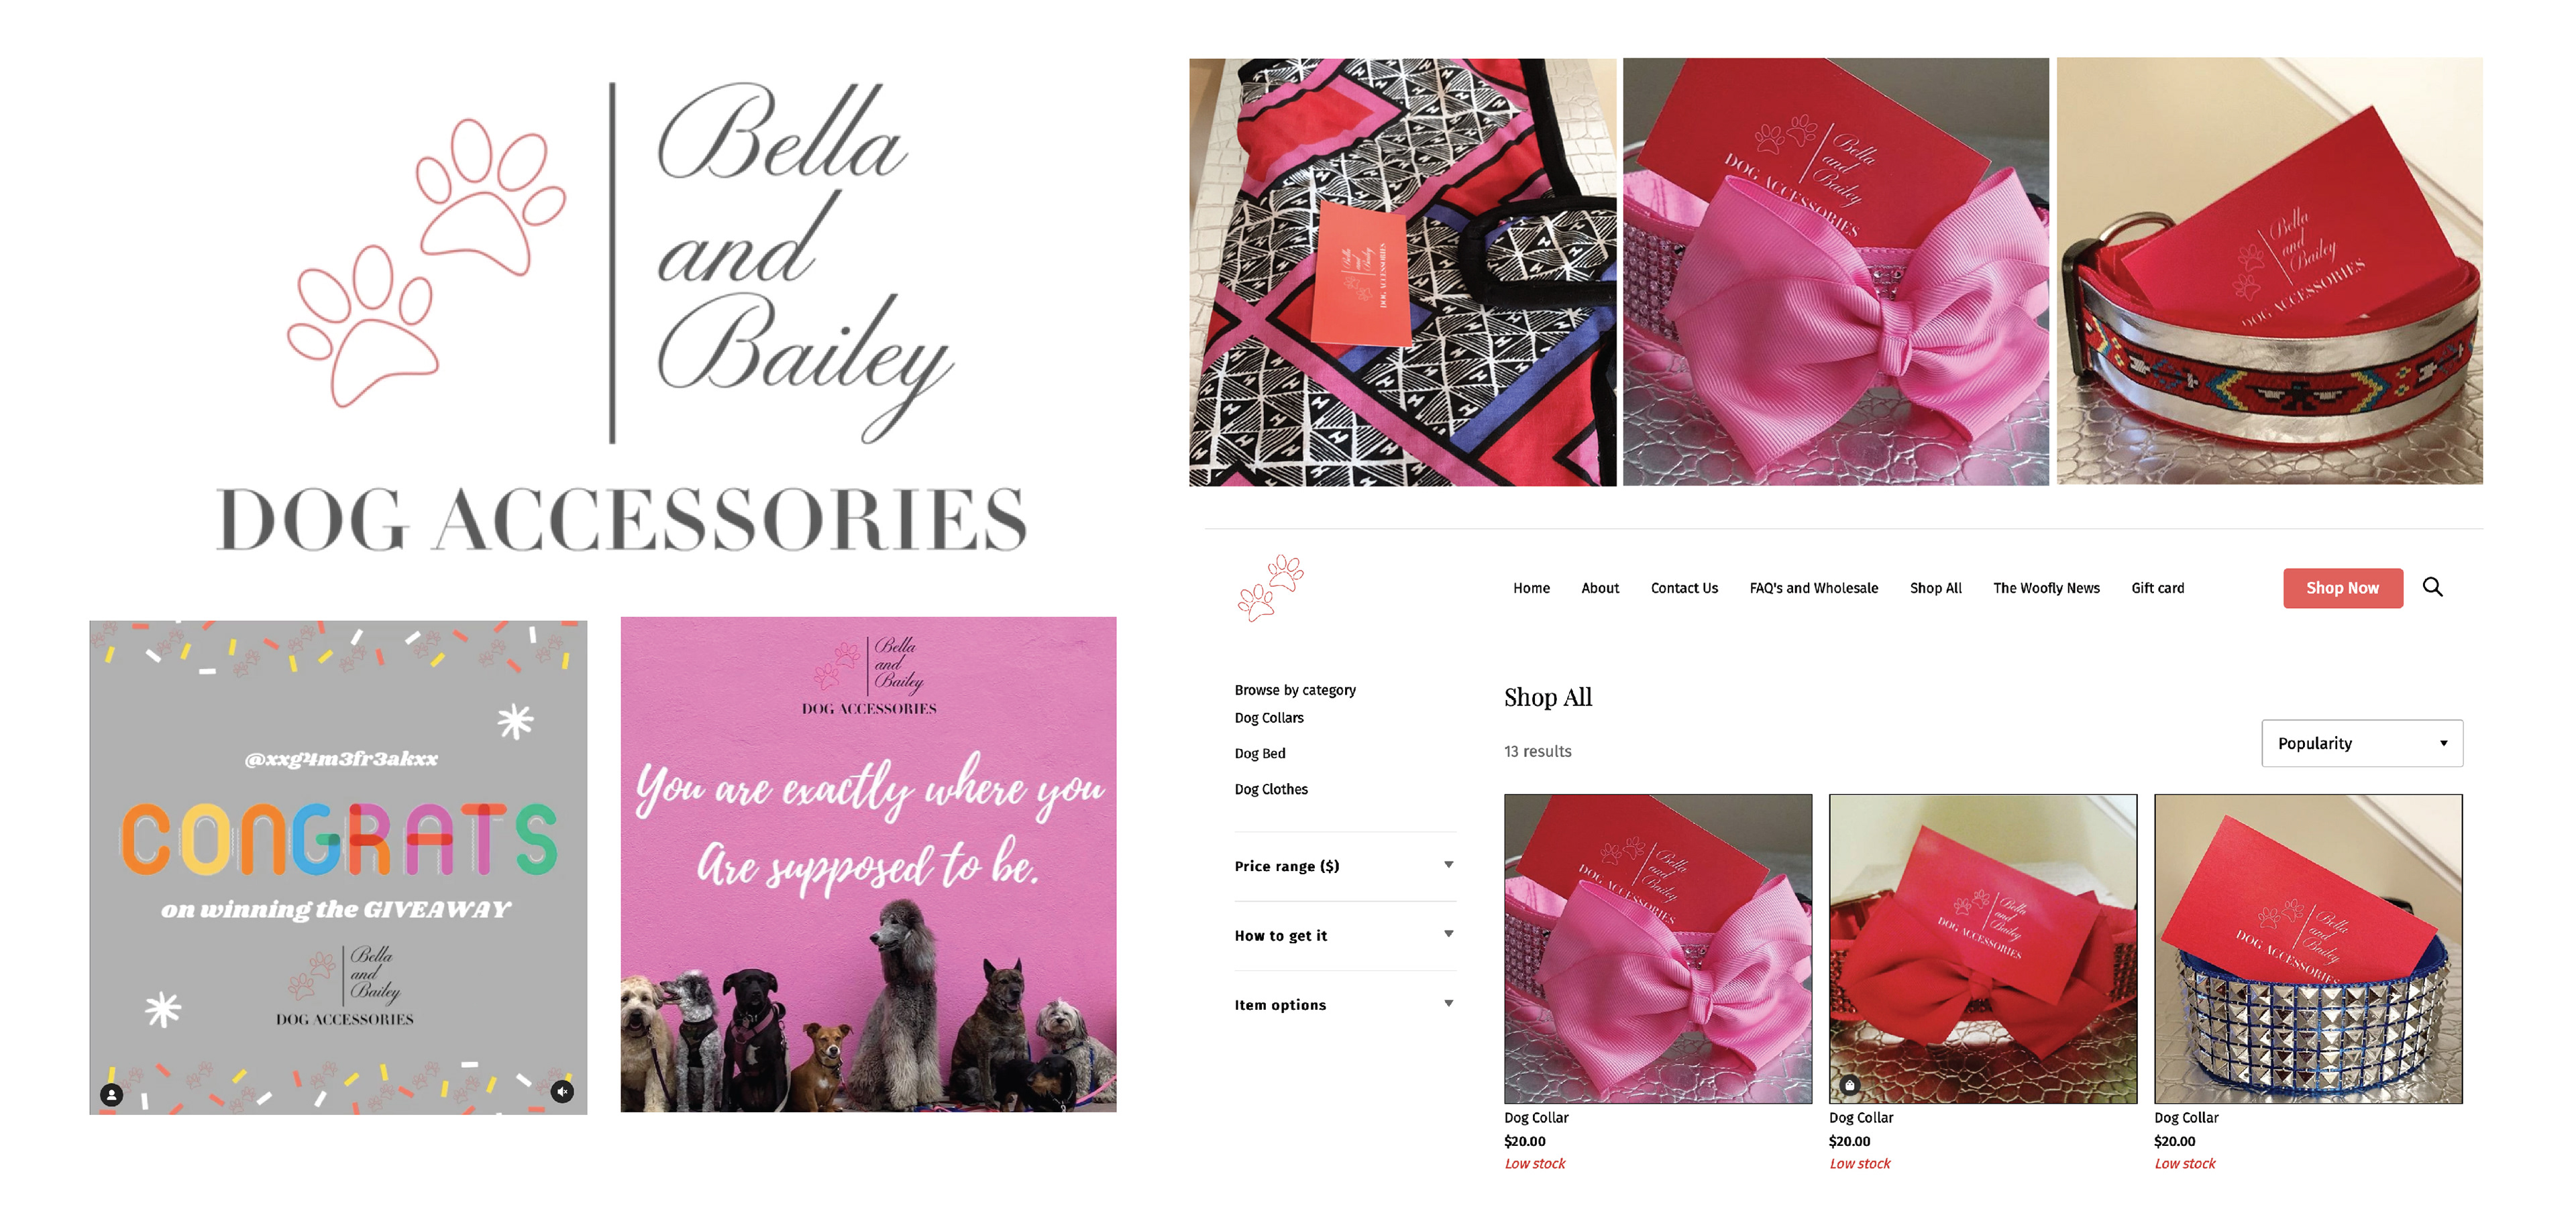Open the Popularity sort dropdown
This screenshot has width=2576, height=1231.
2362,744
